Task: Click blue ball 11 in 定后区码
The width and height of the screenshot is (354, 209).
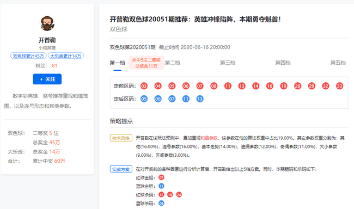Action: click(186, 99)
